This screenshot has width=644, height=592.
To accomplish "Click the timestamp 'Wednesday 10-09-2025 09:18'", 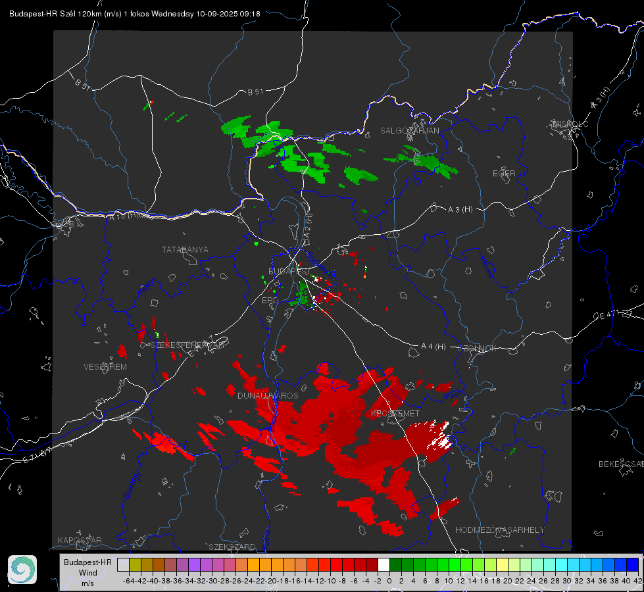I will [205, 14].
